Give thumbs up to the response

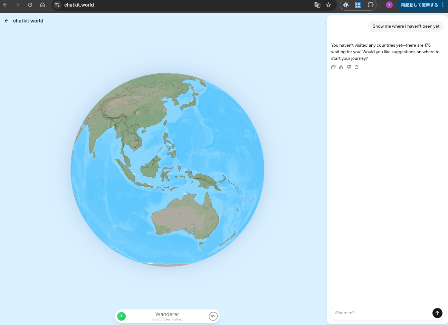click(x=341, y=67)
